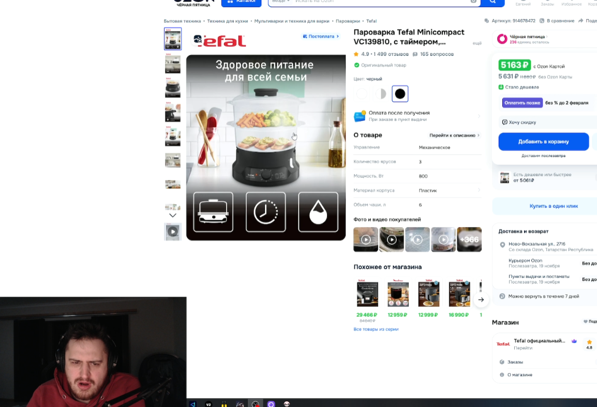Toggle В сравнение for this product
597x407 pixels.
[557, 21]
